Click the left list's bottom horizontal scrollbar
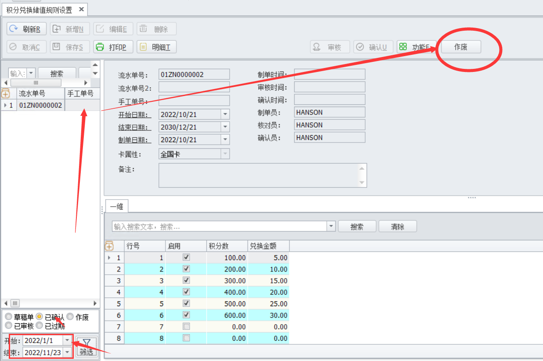 pos(50,303)
